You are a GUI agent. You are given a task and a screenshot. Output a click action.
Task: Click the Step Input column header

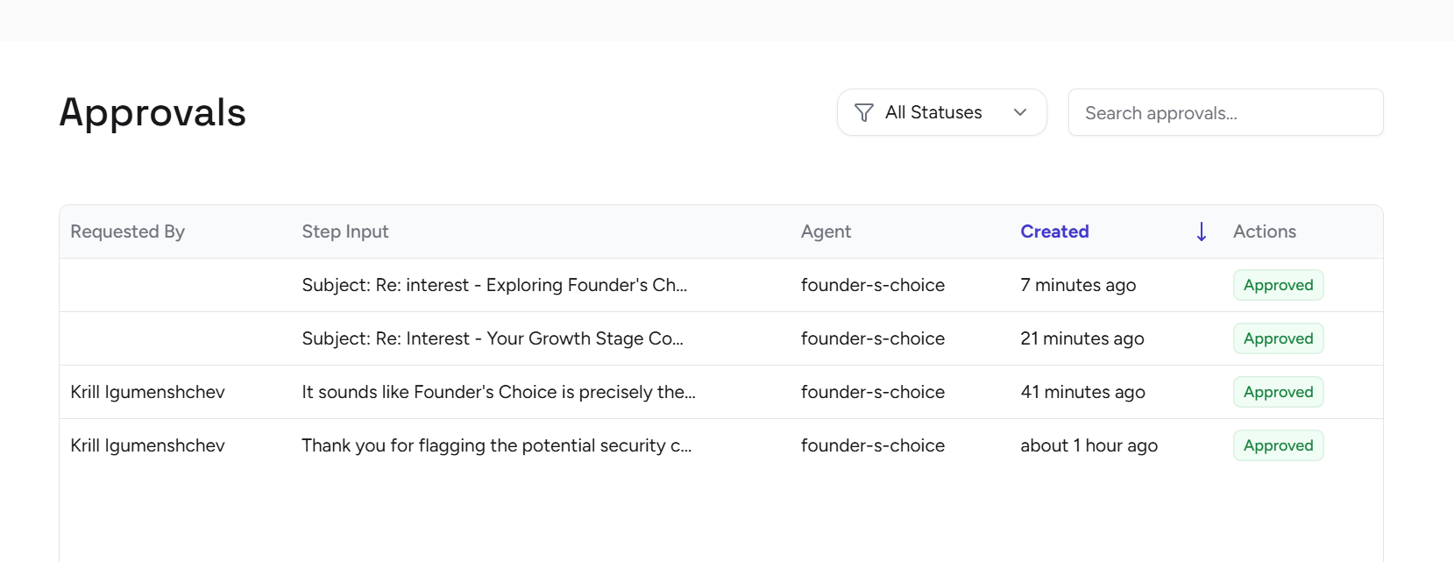click(345, 231)
